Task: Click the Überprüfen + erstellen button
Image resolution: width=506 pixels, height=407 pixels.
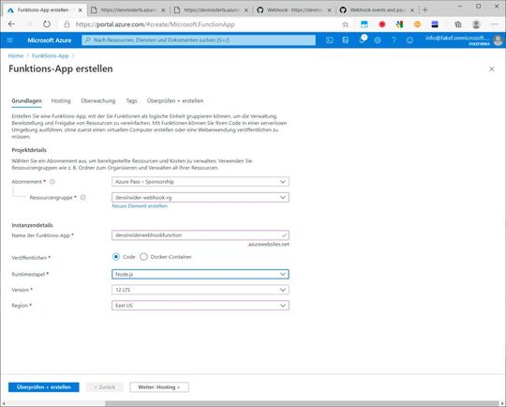Action: click(x=43, y=387)
